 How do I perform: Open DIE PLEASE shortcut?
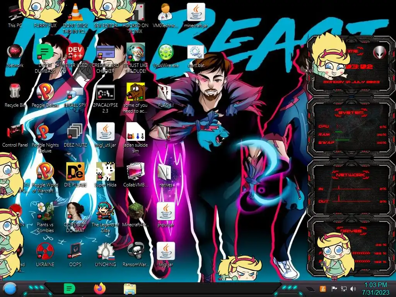pyautogui.click(x=75, y=172)
